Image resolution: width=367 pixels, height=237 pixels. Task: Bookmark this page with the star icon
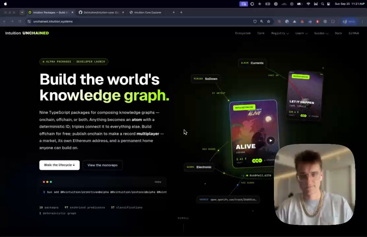pos(269,21)
